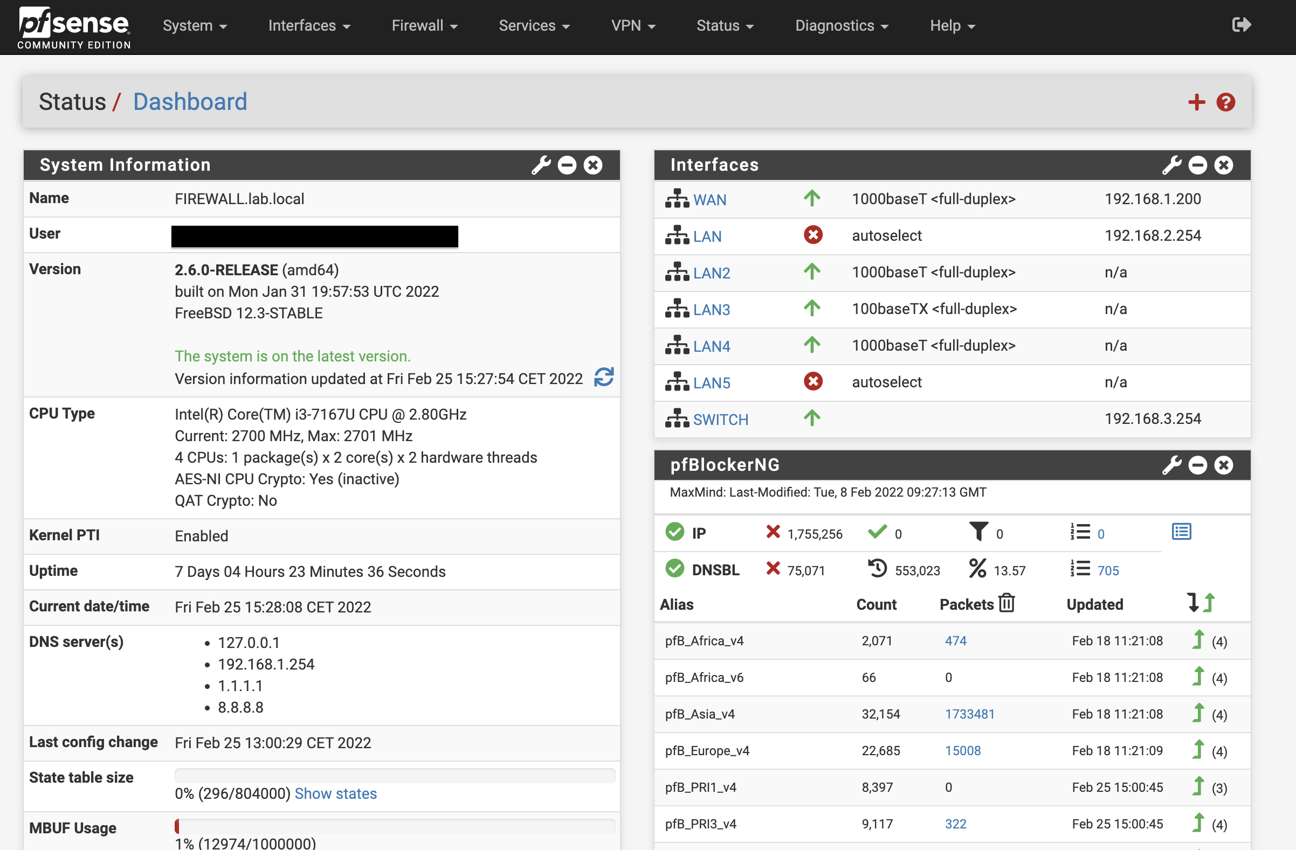Click the logout icon in navbar
The width and height of the screenshot is (1296, 850).
pos(1242,25)
